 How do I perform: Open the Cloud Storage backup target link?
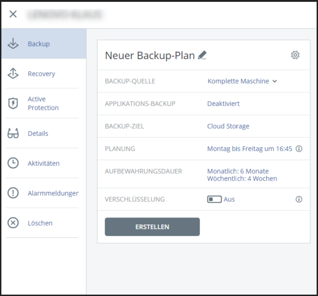click(x=228, y=126)
